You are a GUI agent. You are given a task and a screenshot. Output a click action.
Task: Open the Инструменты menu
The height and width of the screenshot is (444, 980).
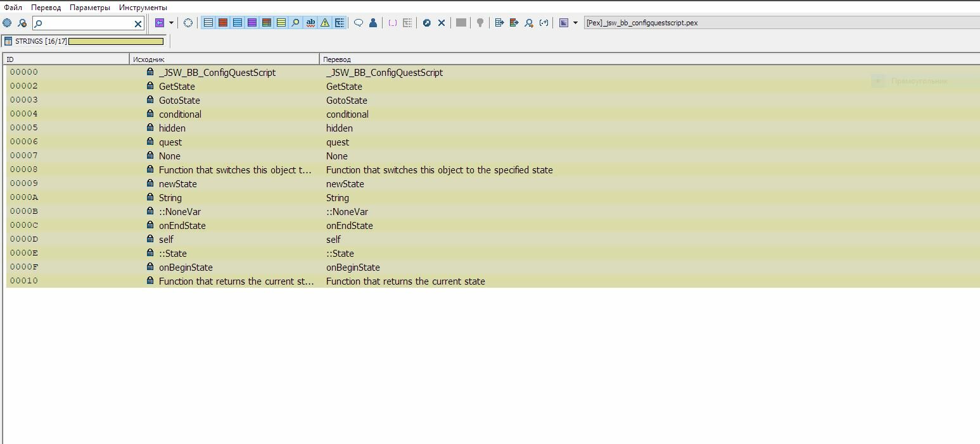click(143, 8)
